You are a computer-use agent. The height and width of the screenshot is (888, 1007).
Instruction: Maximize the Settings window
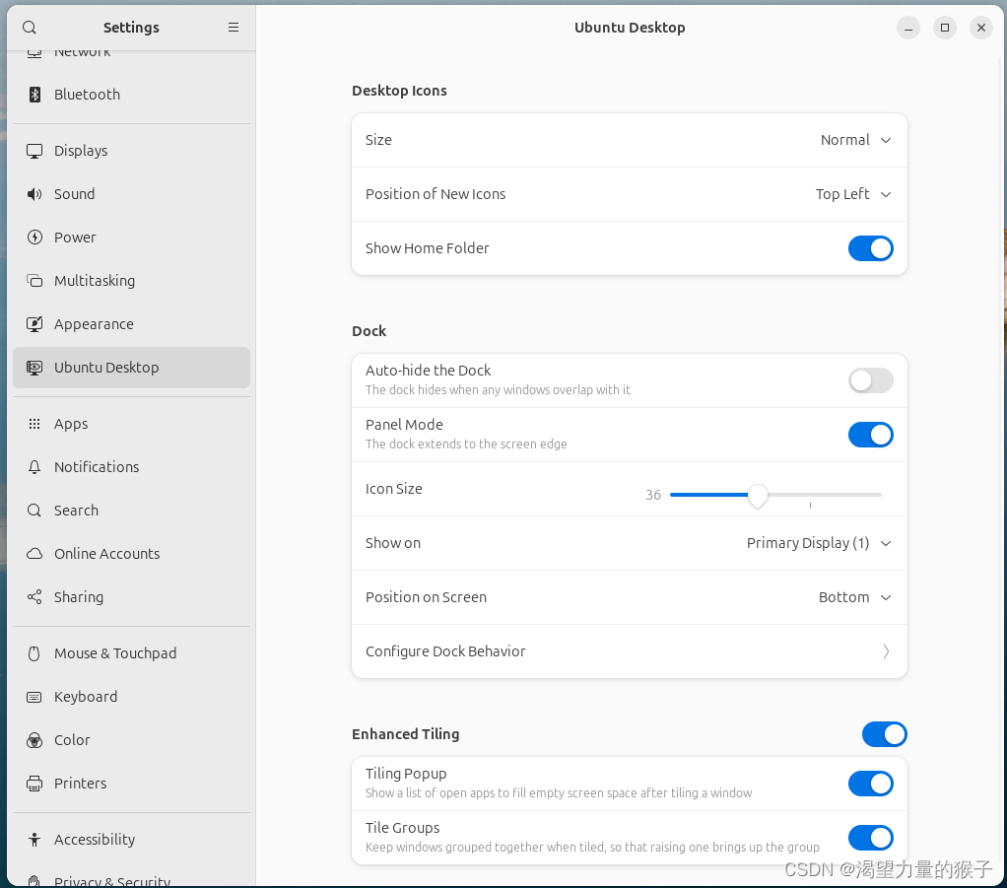[x=945, y=28]
